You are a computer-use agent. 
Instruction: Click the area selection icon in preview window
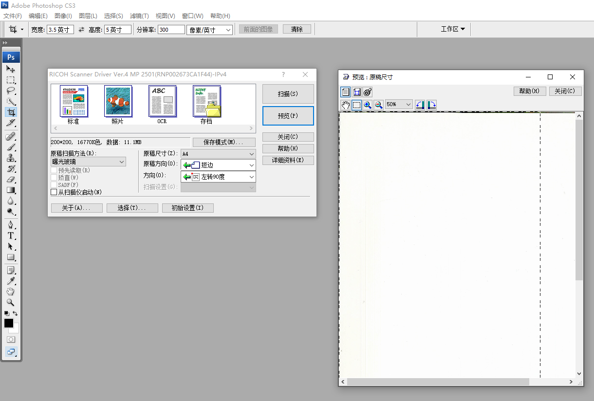click(356, 105)
